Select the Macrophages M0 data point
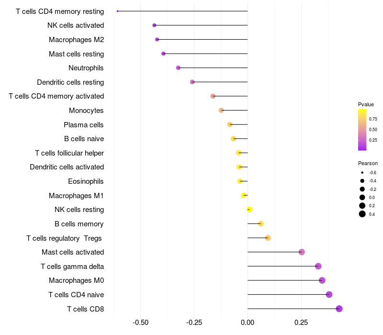The image size is (383, 335). (x=322, y=280)
